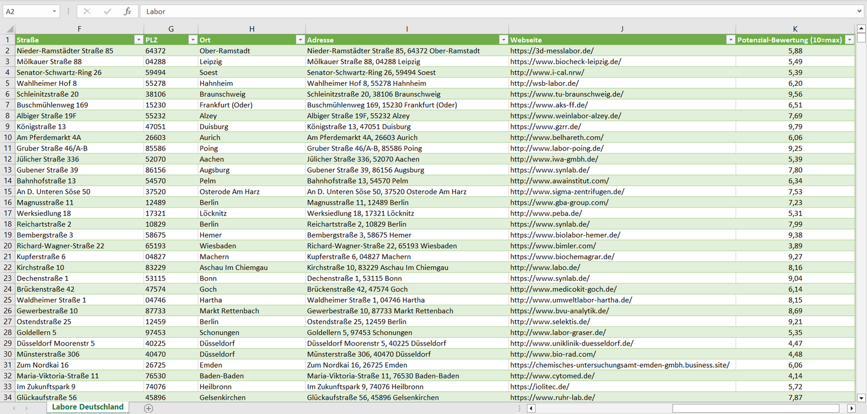Open the Potenzial-Bewertung filter dropdown
The image size is (867, 414).
tap(849, 40)
